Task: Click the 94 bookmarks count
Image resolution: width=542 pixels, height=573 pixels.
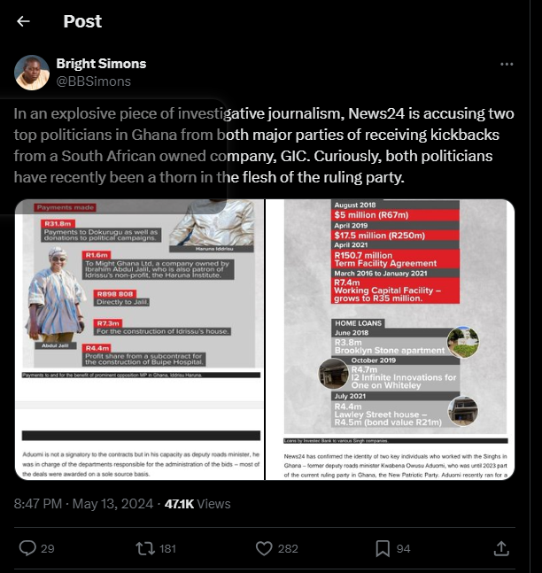Action: [403, 549]
